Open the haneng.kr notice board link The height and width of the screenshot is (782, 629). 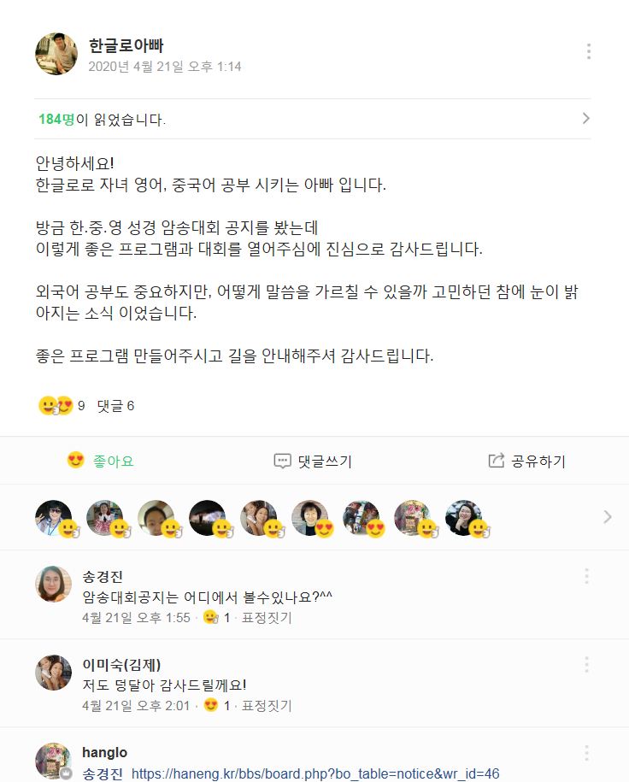point(315,773)
